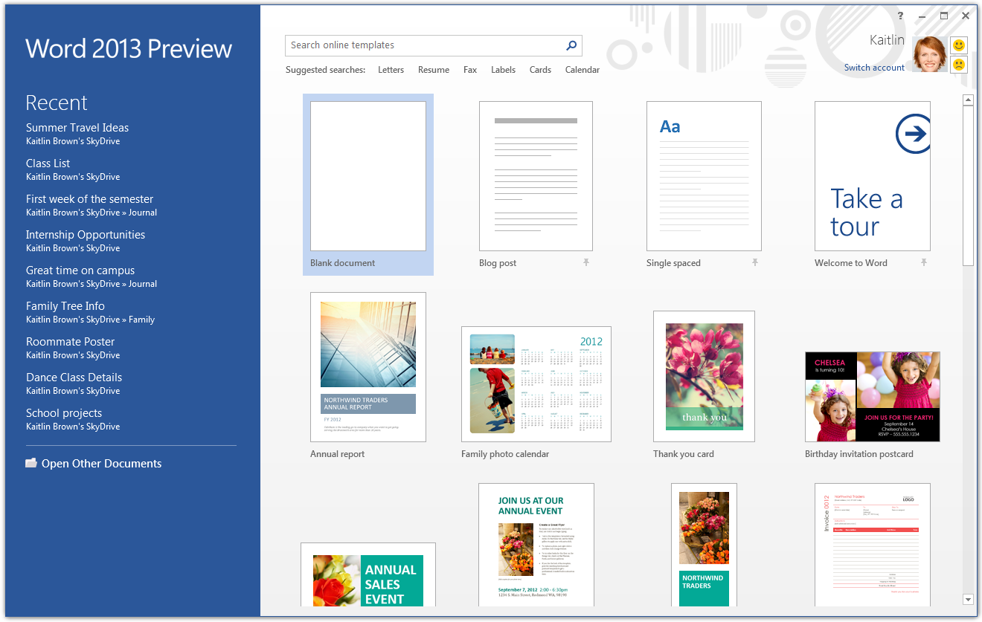Choose the Family photo calendar template
Image resolution: width=982 pixels, height=622 pixels.
pos(536,384)
